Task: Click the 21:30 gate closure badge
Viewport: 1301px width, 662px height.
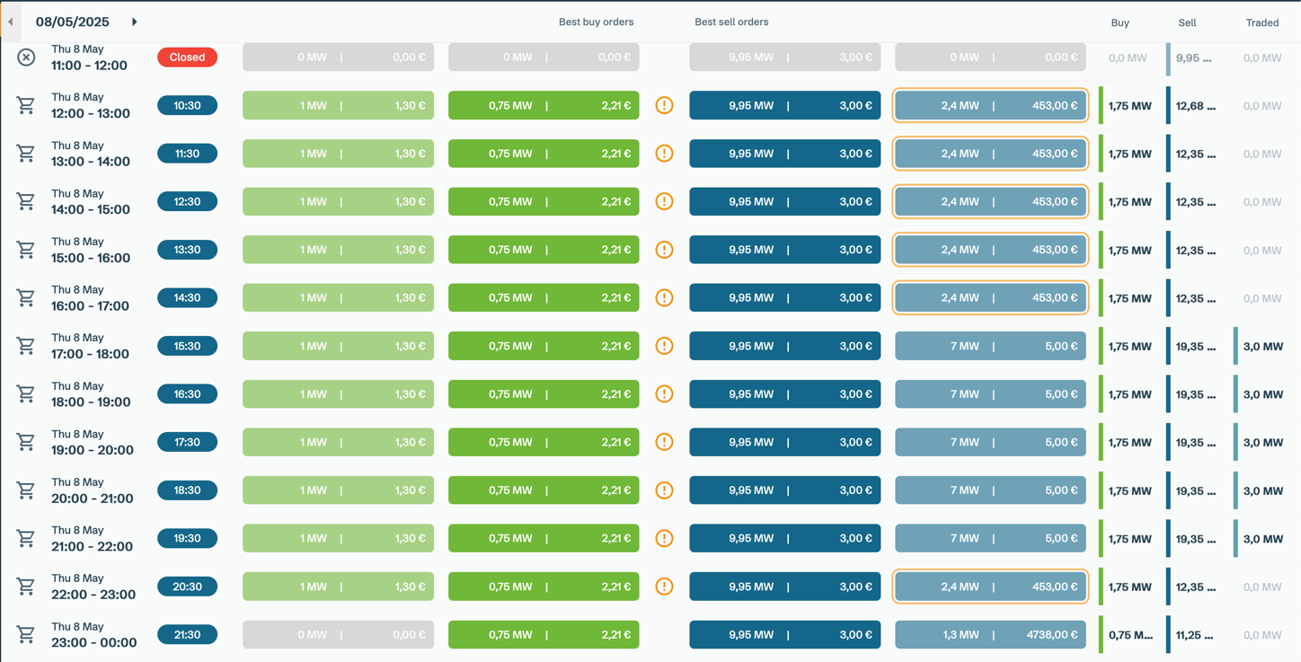Action: [x=187, y=634]
